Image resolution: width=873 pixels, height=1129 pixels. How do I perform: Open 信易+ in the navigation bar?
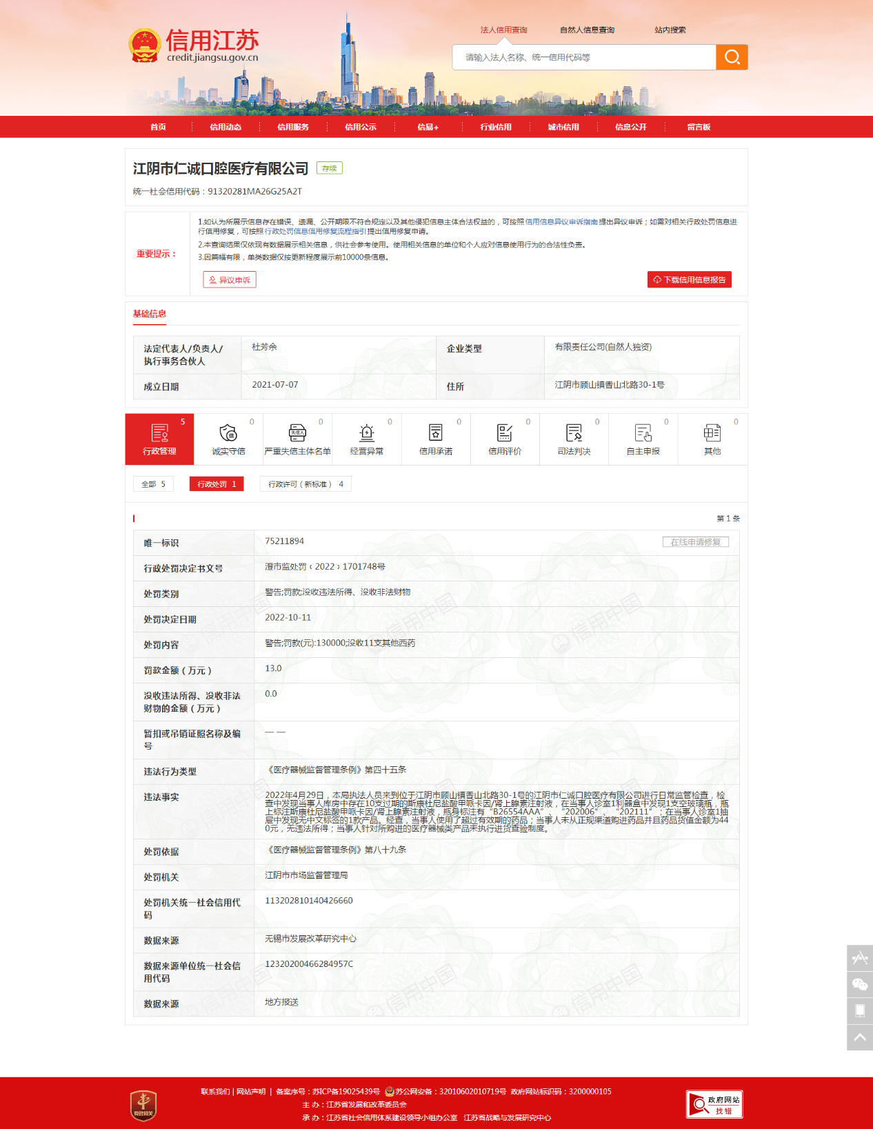(428, 127)
